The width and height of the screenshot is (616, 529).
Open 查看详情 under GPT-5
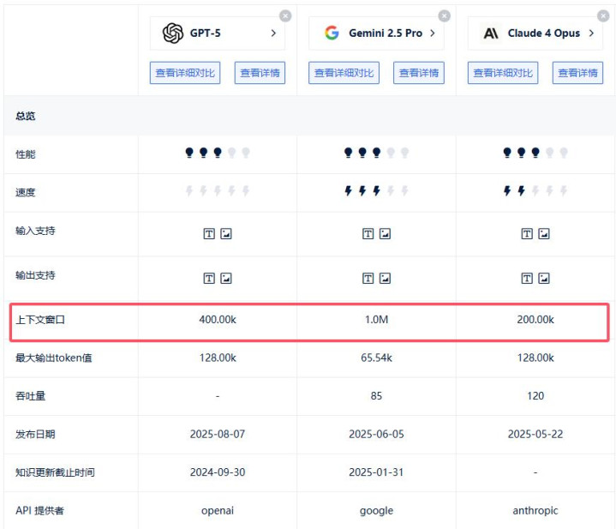tap(260, 73)
